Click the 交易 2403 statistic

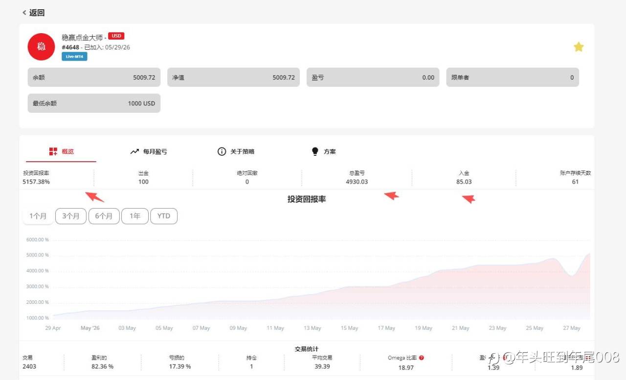click(29, 362)
